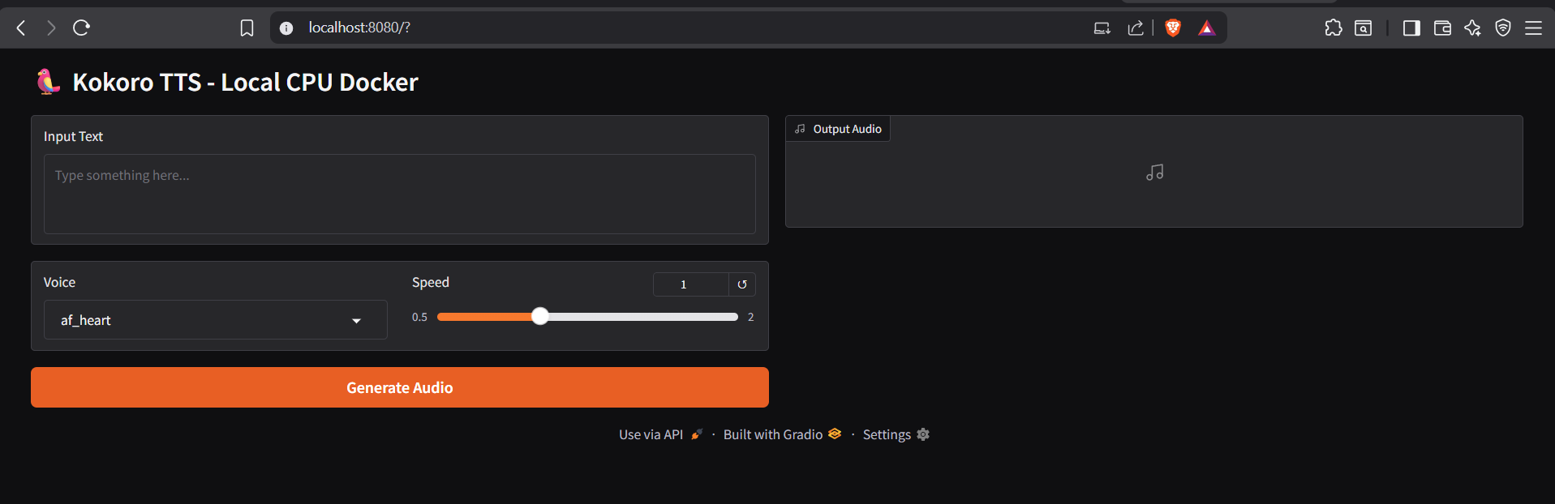Click the music note in Output Audio
Viewport: 1555px width, 504px height.
click(x=1155, y=173)
